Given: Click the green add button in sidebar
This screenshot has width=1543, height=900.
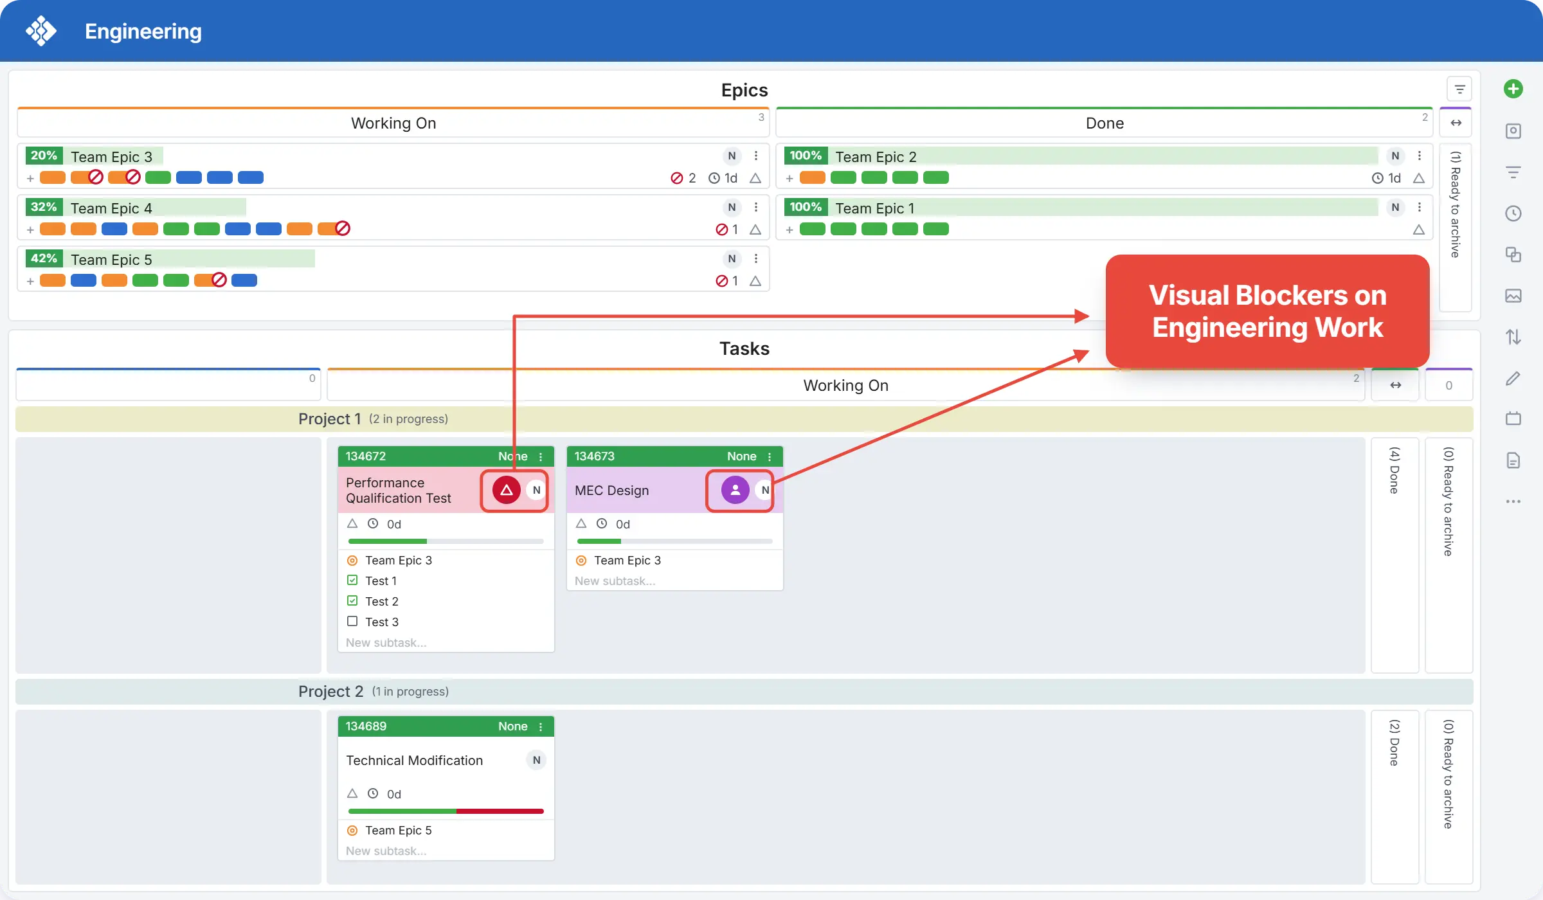Looking at the screenshot, I should (x=1513, y=89).
